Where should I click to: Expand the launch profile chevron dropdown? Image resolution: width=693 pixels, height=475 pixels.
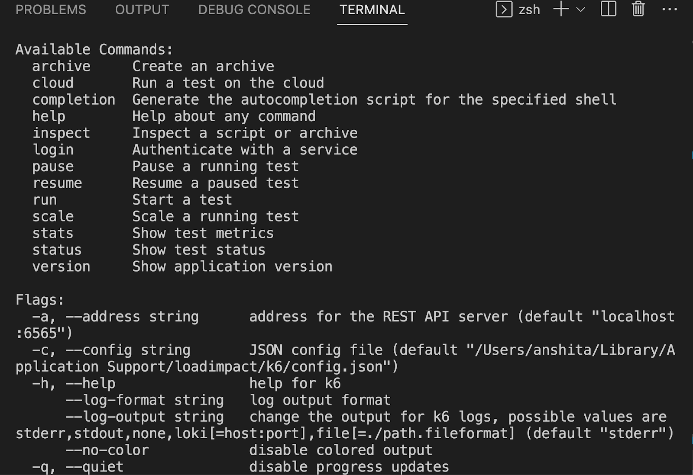tap(581, 10)
